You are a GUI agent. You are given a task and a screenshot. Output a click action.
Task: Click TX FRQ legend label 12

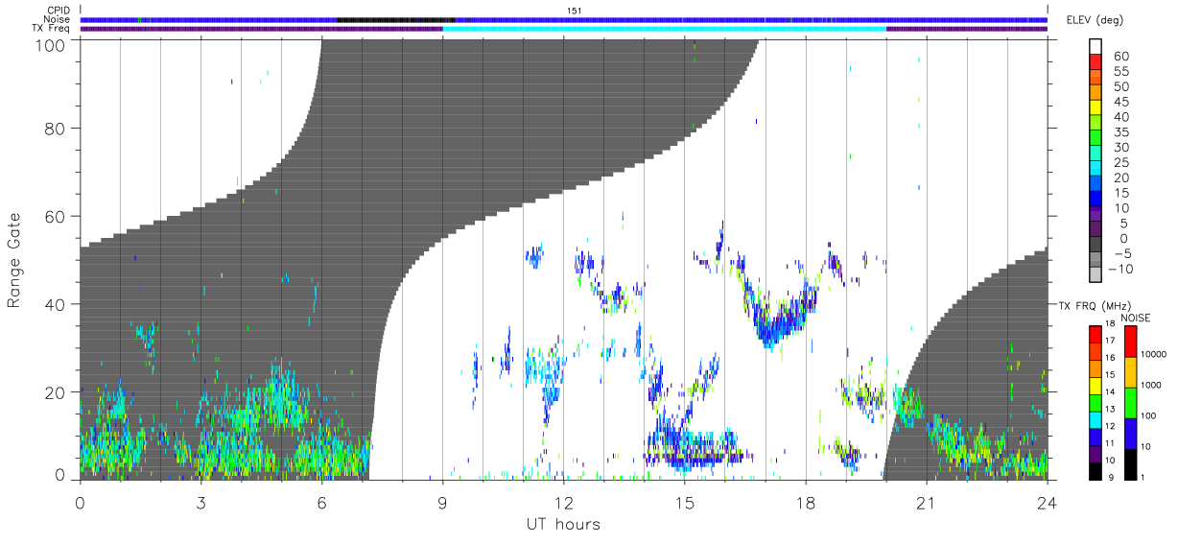(x=1109, y=426)
